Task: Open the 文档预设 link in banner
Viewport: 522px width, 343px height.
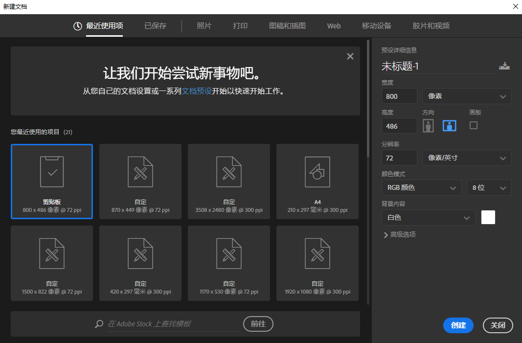Action: [x=197, y=91]
